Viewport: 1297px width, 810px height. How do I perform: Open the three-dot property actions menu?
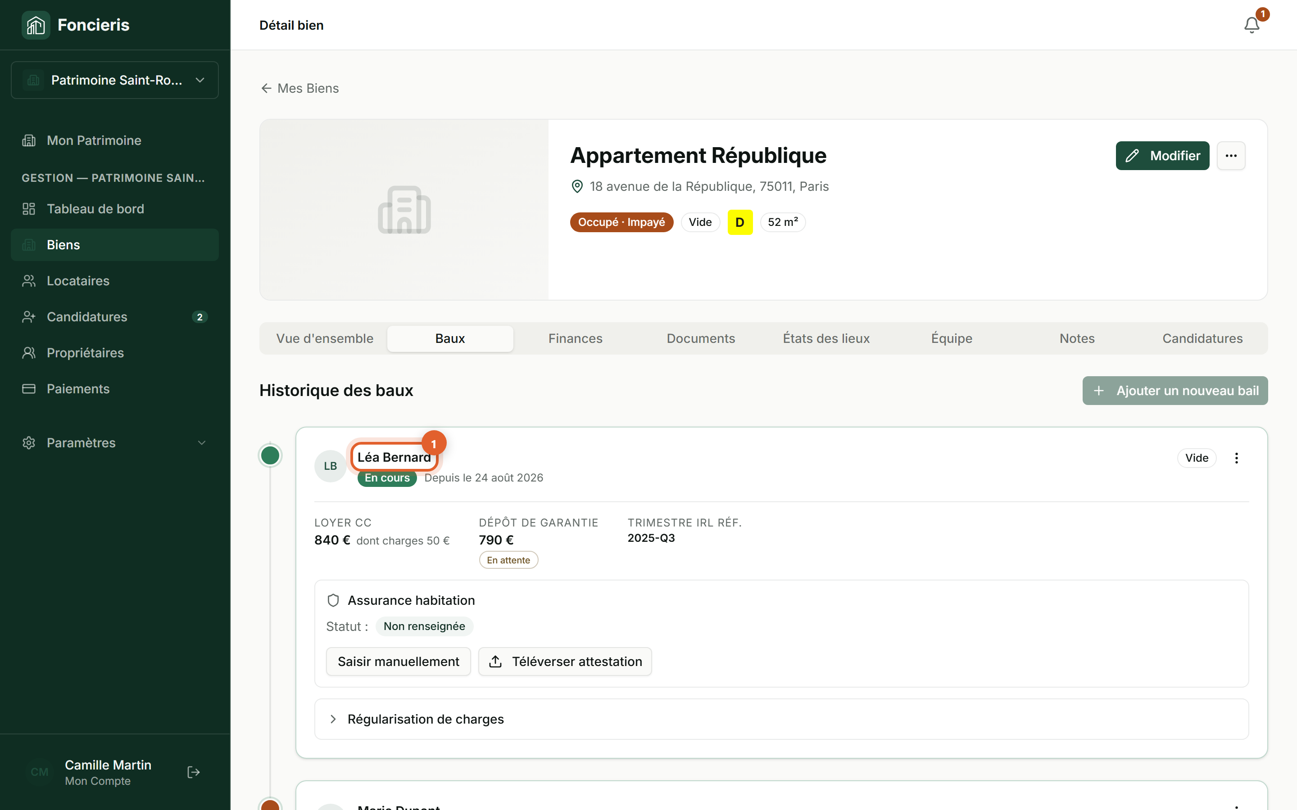(x=1231, y=156)
